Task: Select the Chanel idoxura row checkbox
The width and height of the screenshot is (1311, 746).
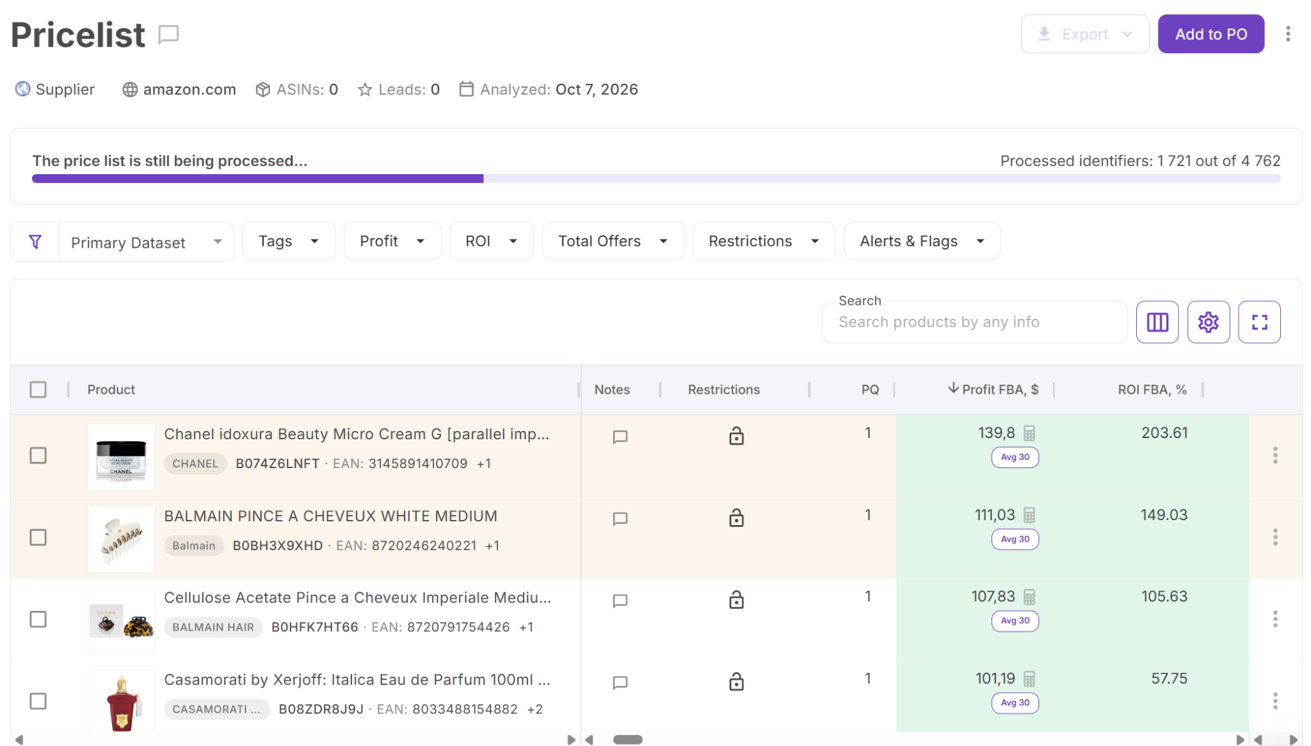Action: point(38,455)
